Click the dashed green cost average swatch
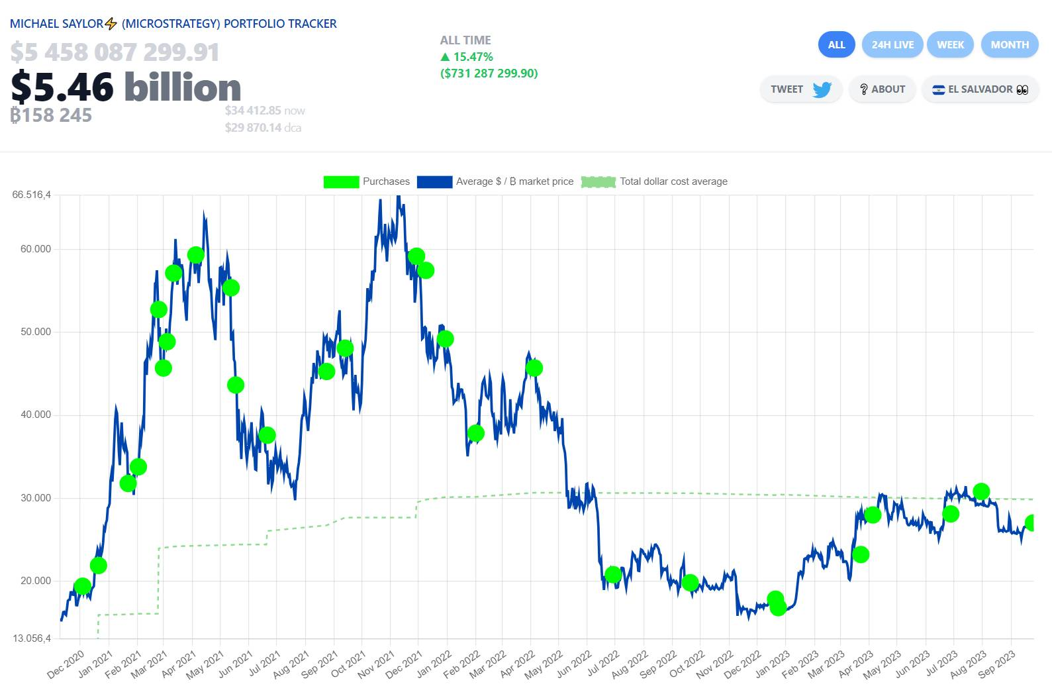 pyautogui.click(x=598, y=181)
